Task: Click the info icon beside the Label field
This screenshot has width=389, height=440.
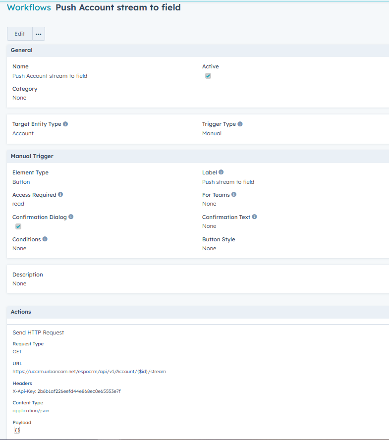Action: pos(221,172)
